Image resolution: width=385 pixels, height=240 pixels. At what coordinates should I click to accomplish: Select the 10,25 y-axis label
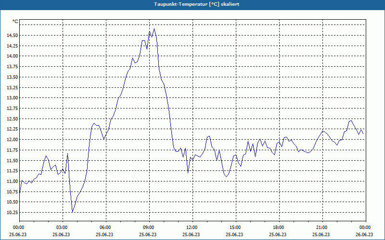pos(13,213)
